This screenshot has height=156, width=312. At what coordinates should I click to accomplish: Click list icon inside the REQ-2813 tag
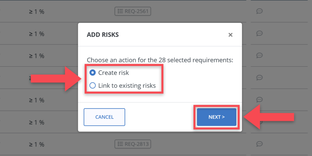120,144
